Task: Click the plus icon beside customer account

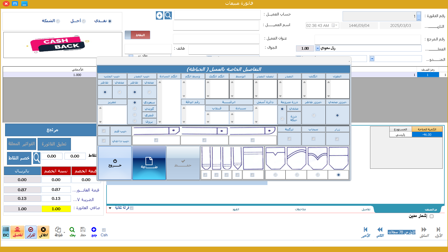Action: pyautogui.click(x=160, y=15)
